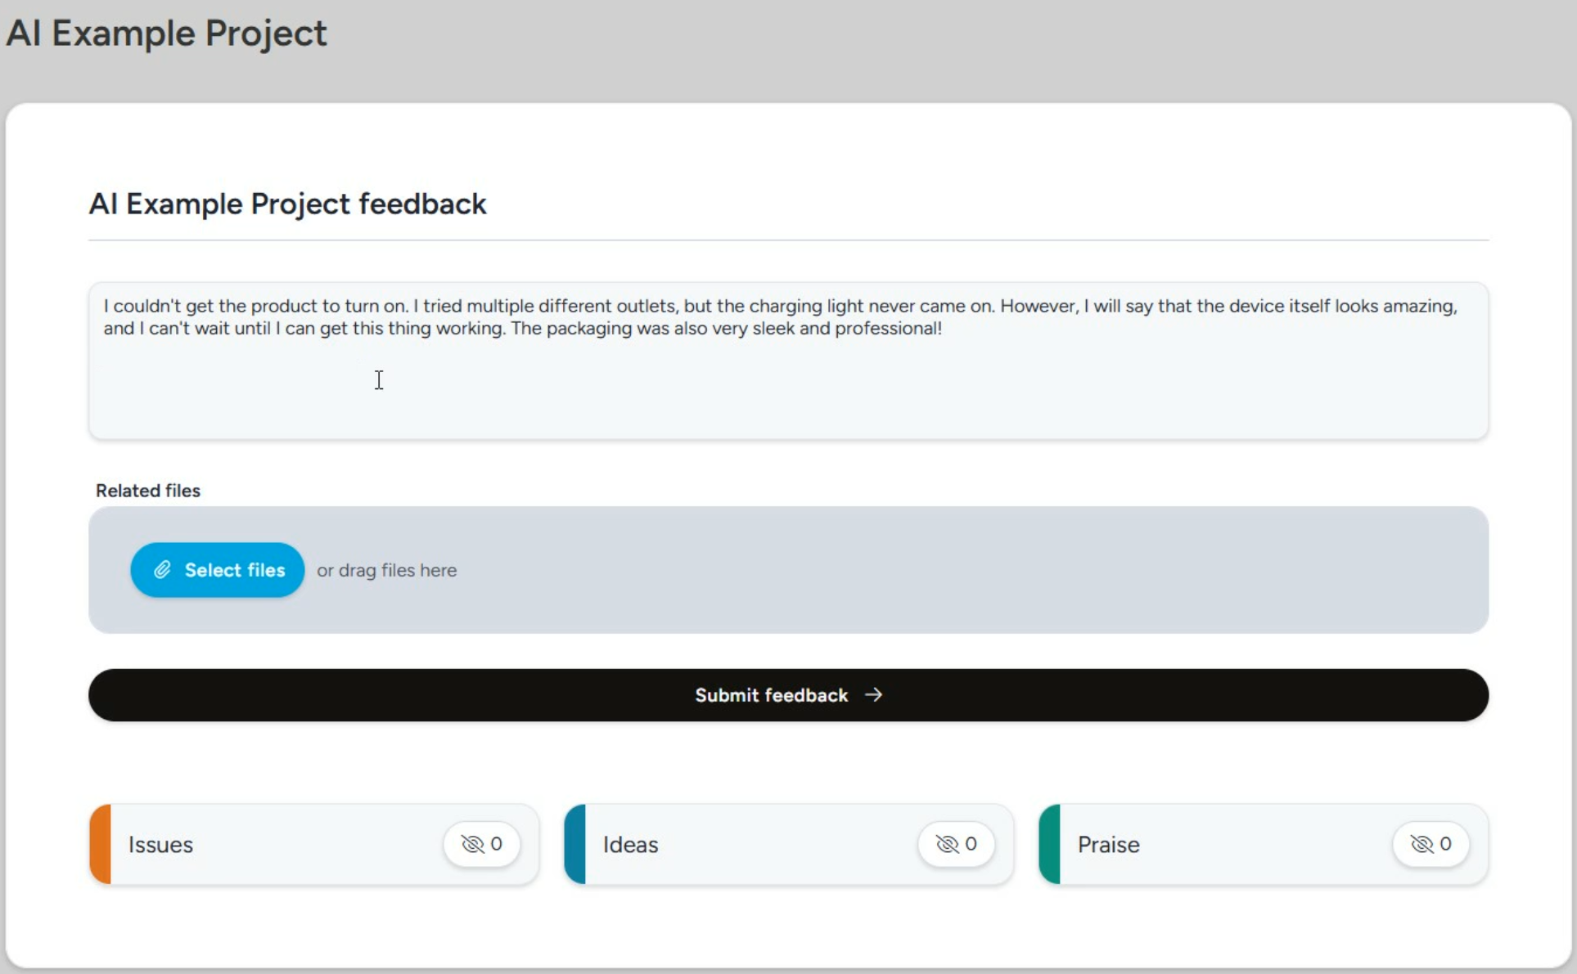Viewport: 1577px width, 974px height.
Task: Click the zero count number on Issues
Action: pos(496,844)
